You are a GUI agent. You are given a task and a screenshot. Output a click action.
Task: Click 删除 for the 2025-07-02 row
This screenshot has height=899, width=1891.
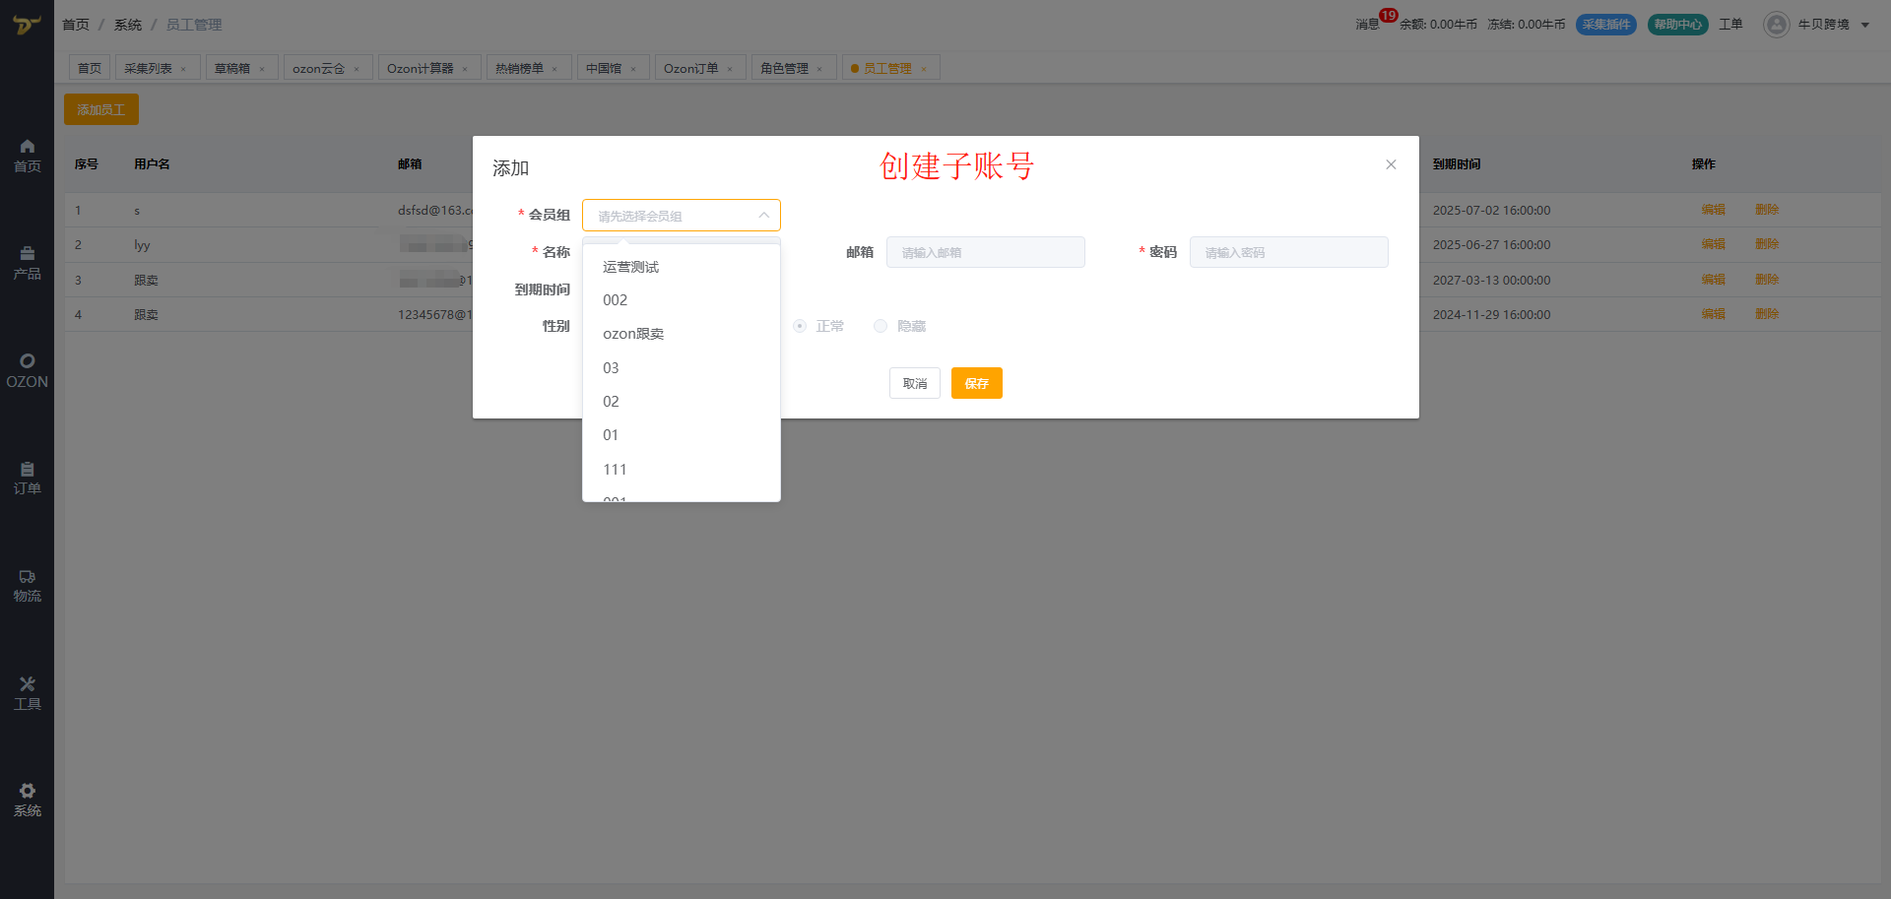(x=1767, y=210)
